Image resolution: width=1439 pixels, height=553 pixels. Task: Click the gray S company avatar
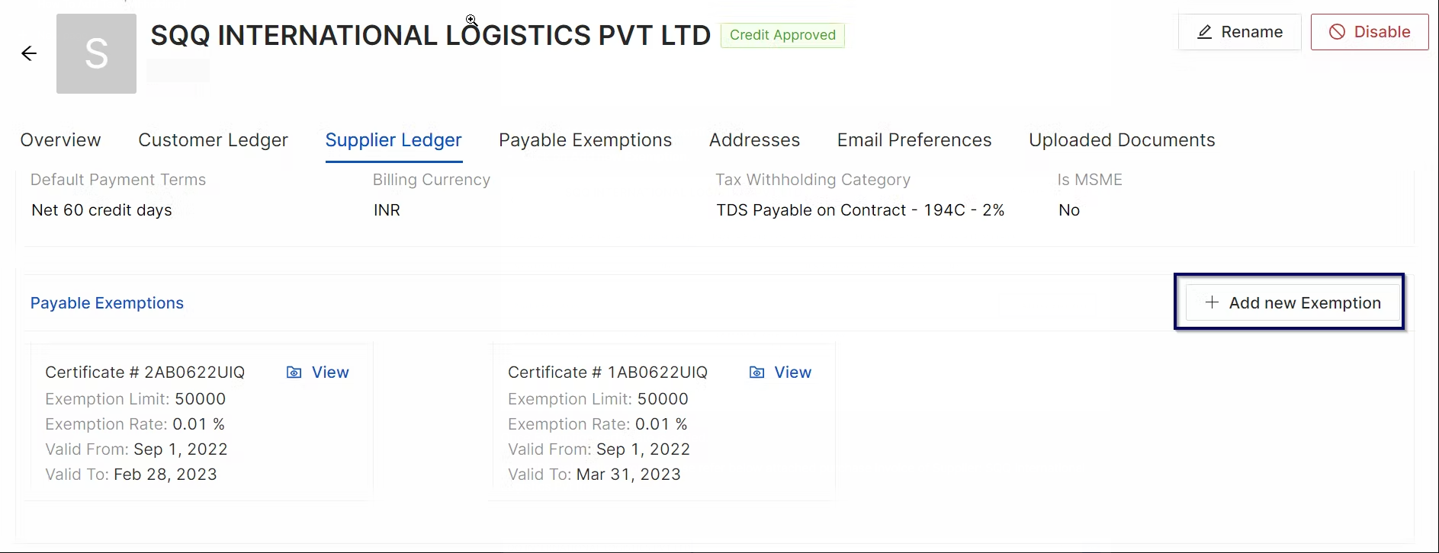(96, 53)
